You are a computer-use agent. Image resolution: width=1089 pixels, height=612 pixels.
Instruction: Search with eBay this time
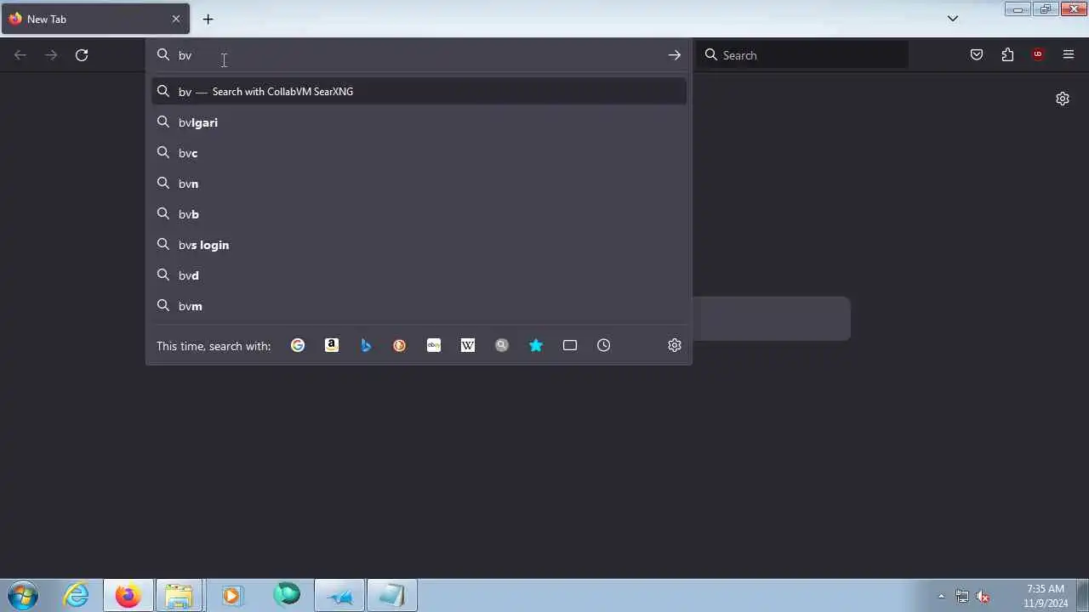pos(434,345)
